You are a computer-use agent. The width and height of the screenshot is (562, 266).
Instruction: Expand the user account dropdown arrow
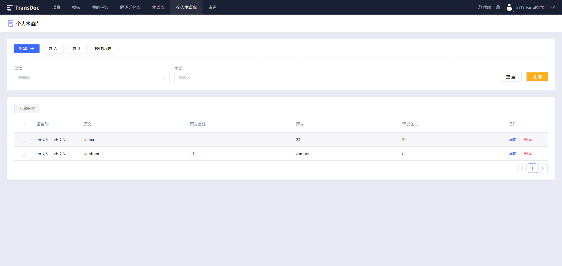553,7
